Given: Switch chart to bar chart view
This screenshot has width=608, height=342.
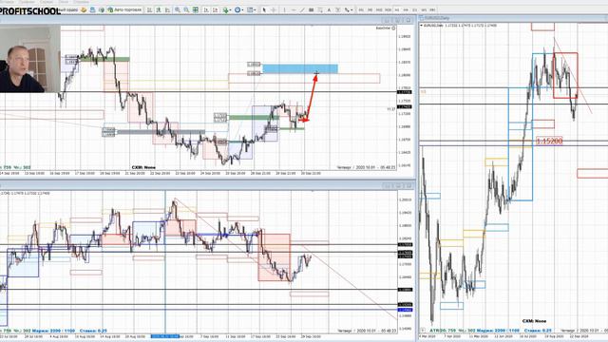Looking at the screenshot, I should [149, 9].
